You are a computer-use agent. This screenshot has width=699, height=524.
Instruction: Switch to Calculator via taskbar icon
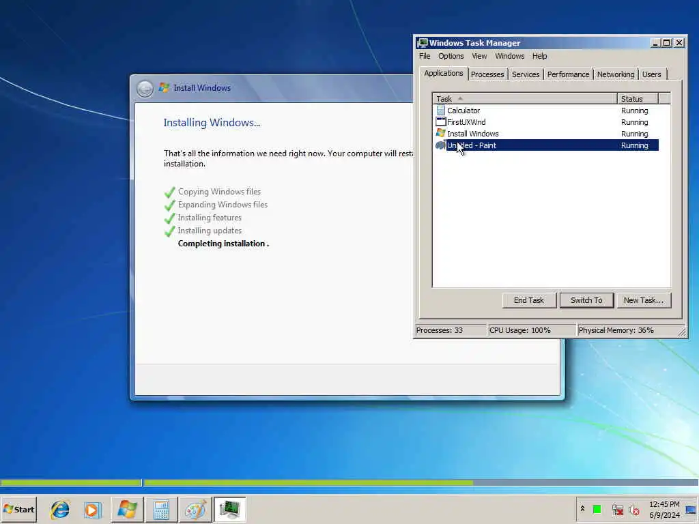pyautogui.click(x=161, y=509)
